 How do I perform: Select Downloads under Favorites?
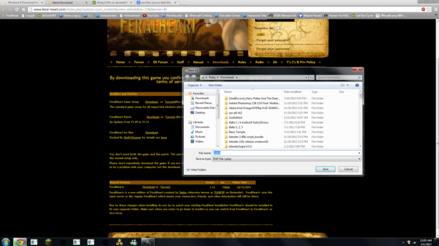click(200, 98)
